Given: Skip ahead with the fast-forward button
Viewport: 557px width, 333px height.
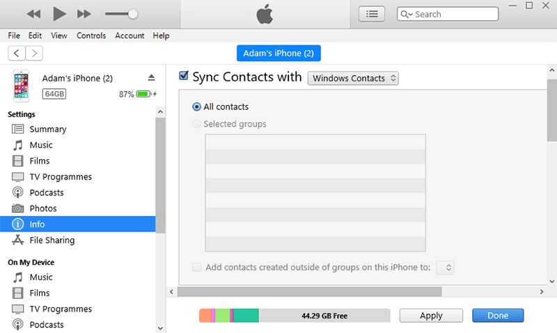Looking at the screenshot, I should tap(84, 14).
